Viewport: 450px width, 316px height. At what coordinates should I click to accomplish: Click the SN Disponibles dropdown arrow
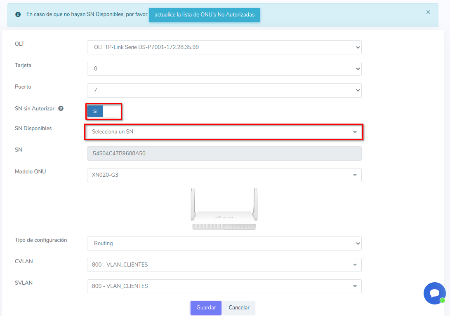(355, 132)
